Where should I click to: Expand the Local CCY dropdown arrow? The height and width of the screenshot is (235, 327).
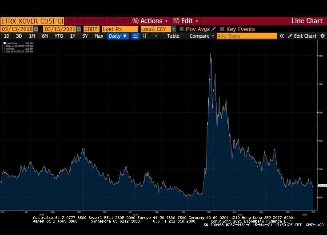[x=174, y=29]
